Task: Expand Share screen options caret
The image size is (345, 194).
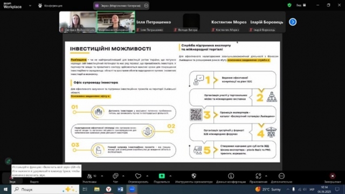Action: tap(170, 176)
